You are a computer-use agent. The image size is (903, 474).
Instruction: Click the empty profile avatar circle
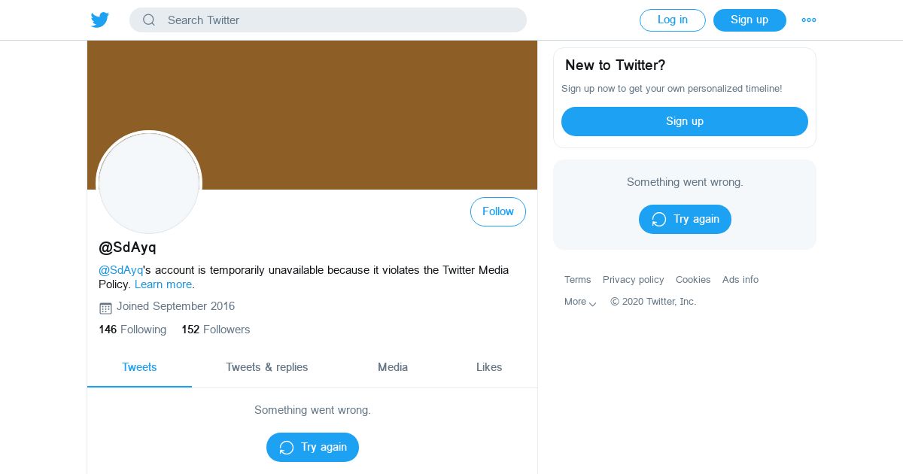[149, 183]
